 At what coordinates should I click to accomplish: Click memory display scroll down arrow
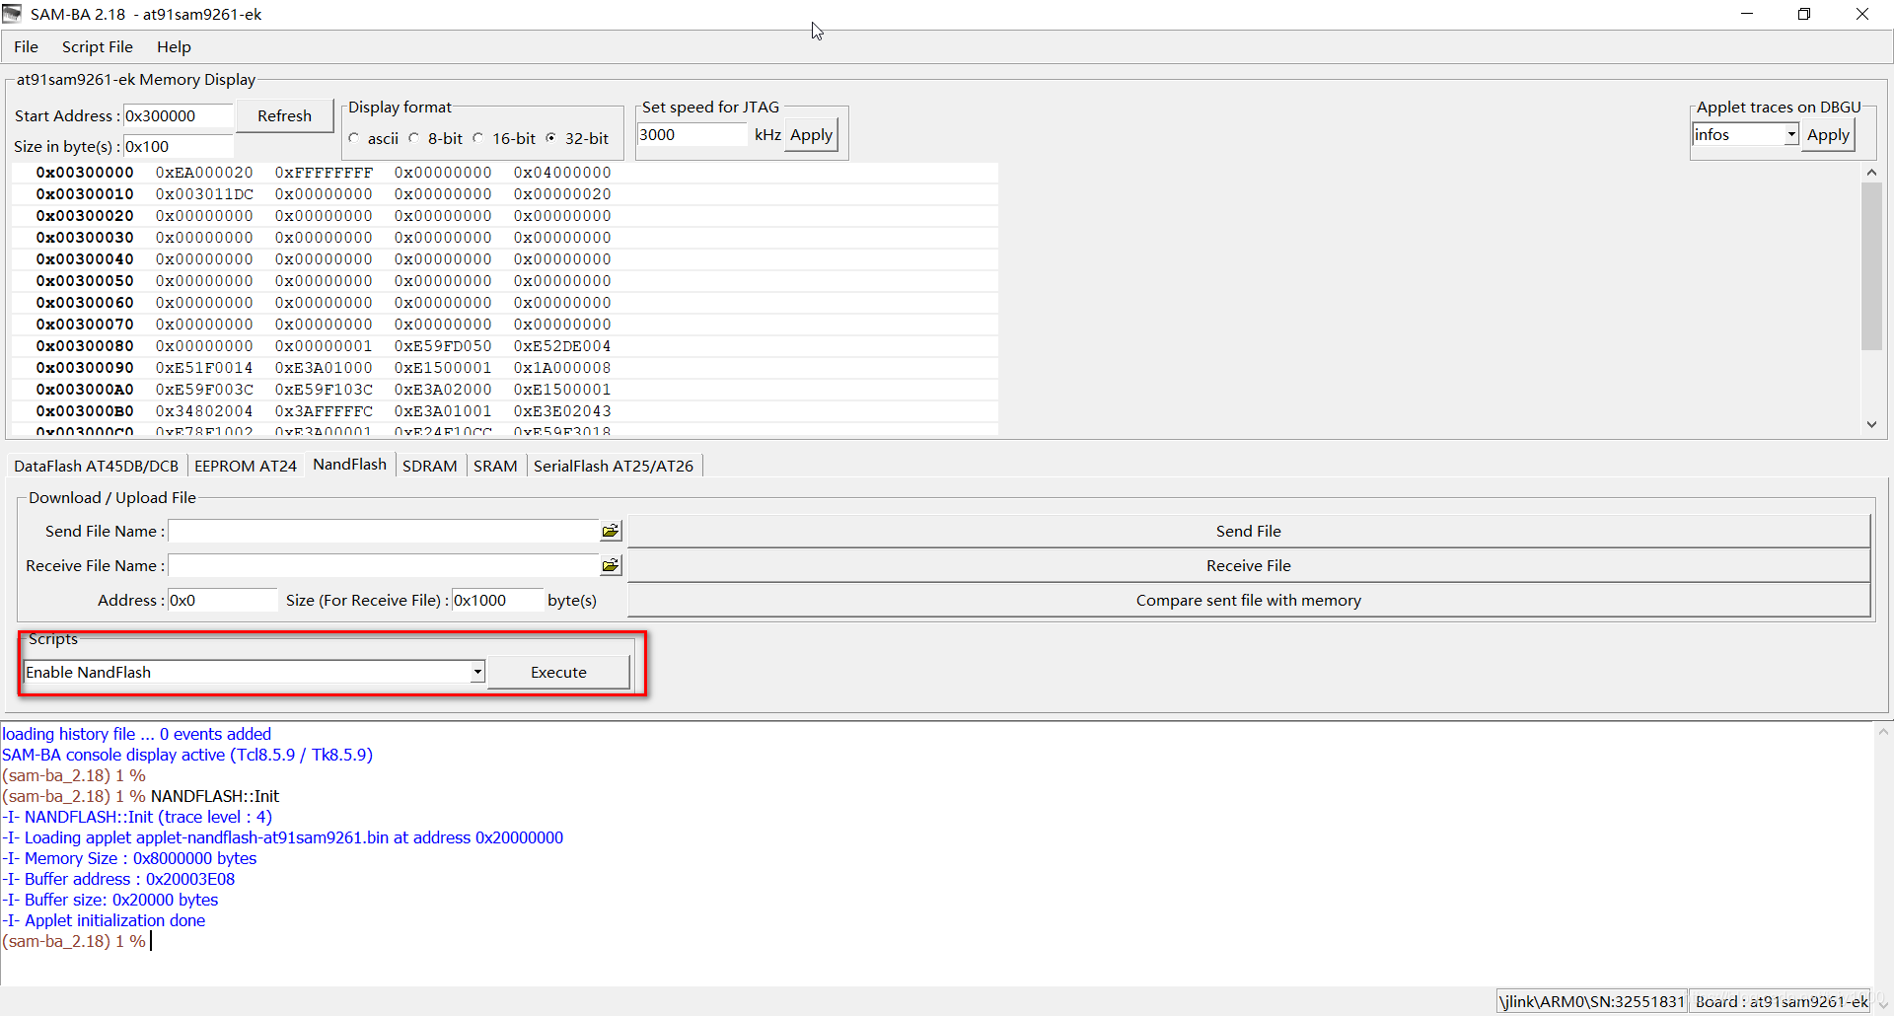(x=1871, y=425)
